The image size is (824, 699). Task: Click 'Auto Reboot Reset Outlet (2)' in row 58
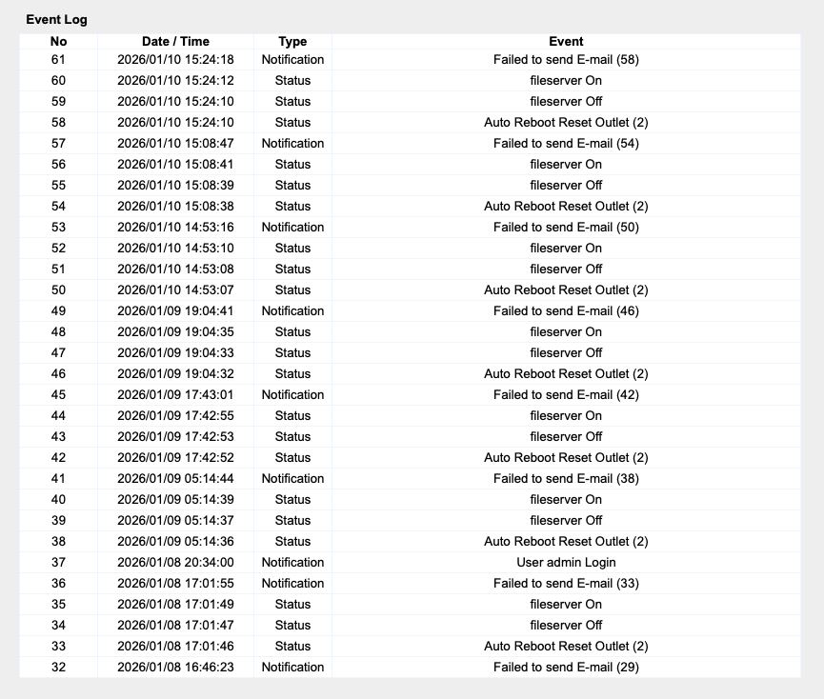point(566,123)
